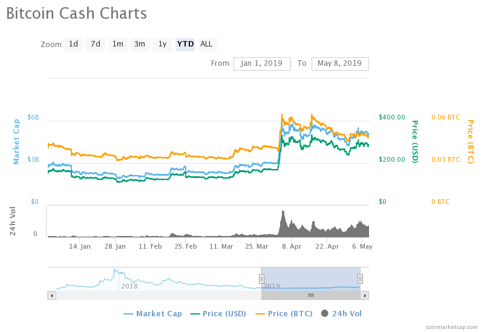Select the YTD zoom range
Screen dimensions: 484x332
click(x=185, y=44)
